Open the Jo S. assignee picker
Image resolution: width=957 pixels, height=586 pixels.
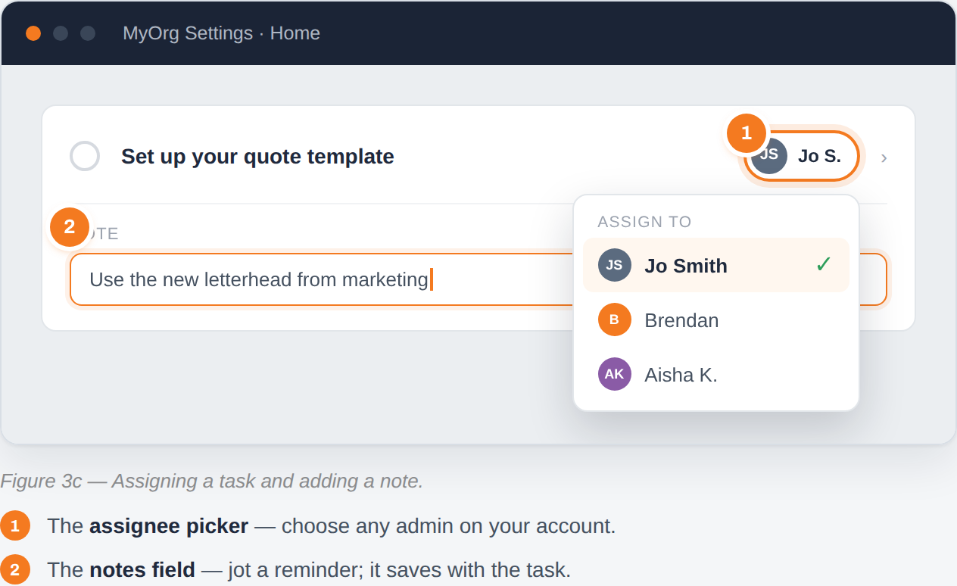[803, 156]
